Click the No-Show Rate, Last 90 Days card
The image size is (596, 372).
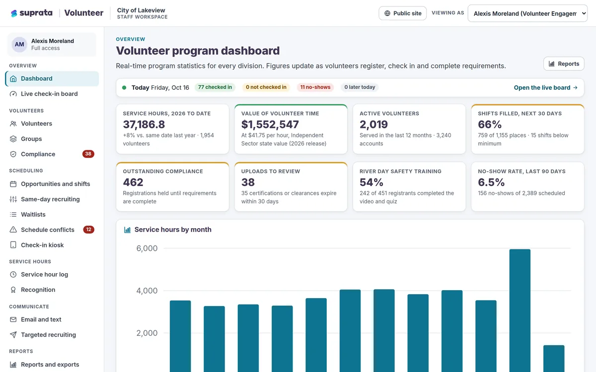pyautogui.click(x=527, y=187)
